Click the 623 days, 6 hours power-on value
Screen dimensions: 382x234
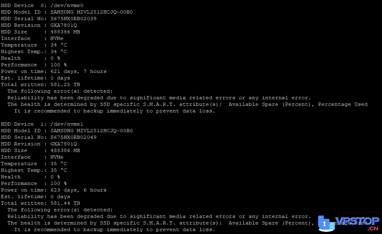pyautogui.click(x=78, y=190)
